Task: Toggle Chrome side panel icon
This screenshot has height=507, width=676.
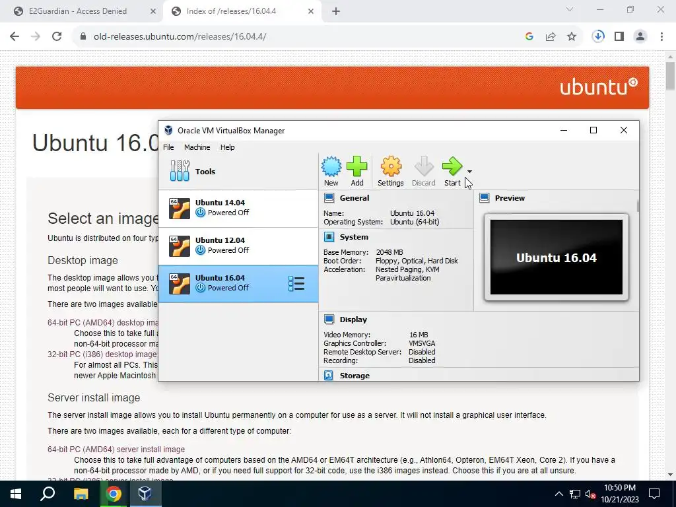Action: [619, 37]
